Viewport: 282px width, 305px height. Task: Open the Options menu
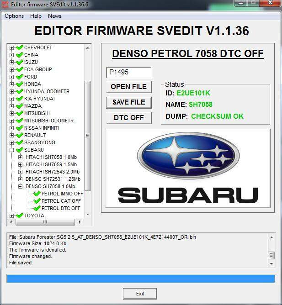[x=14, y=16]
